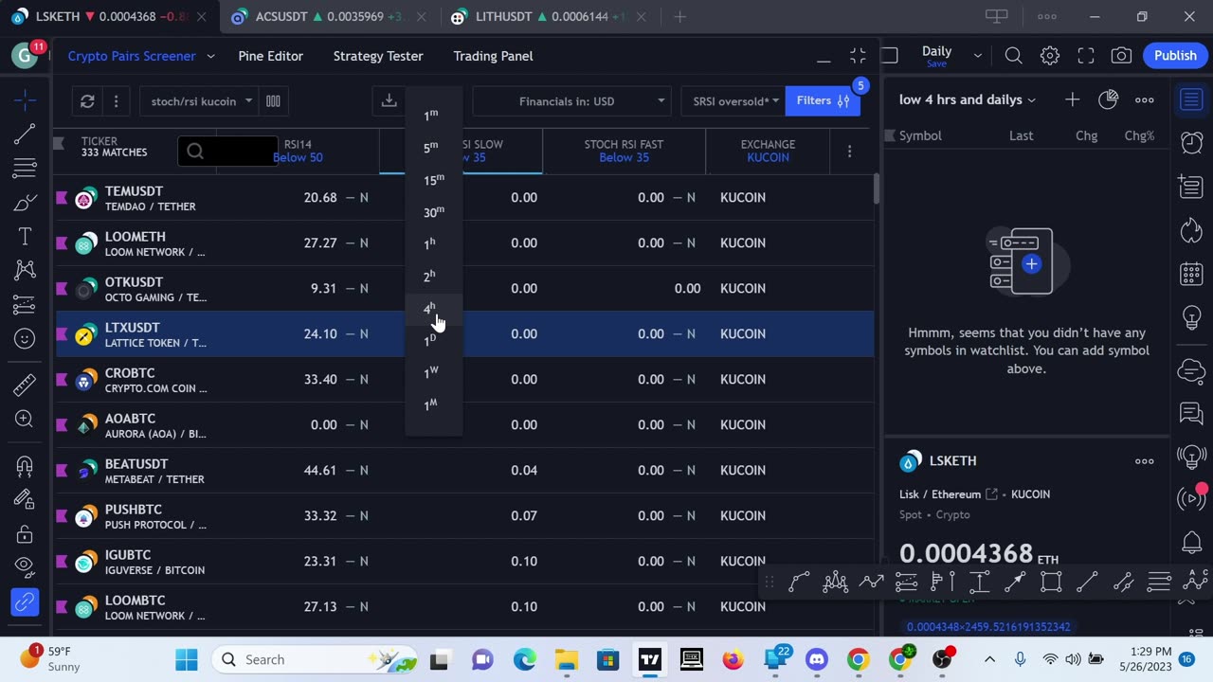
Task: Choose the 4h timeframe option
Action: click(x=432, y=309)
